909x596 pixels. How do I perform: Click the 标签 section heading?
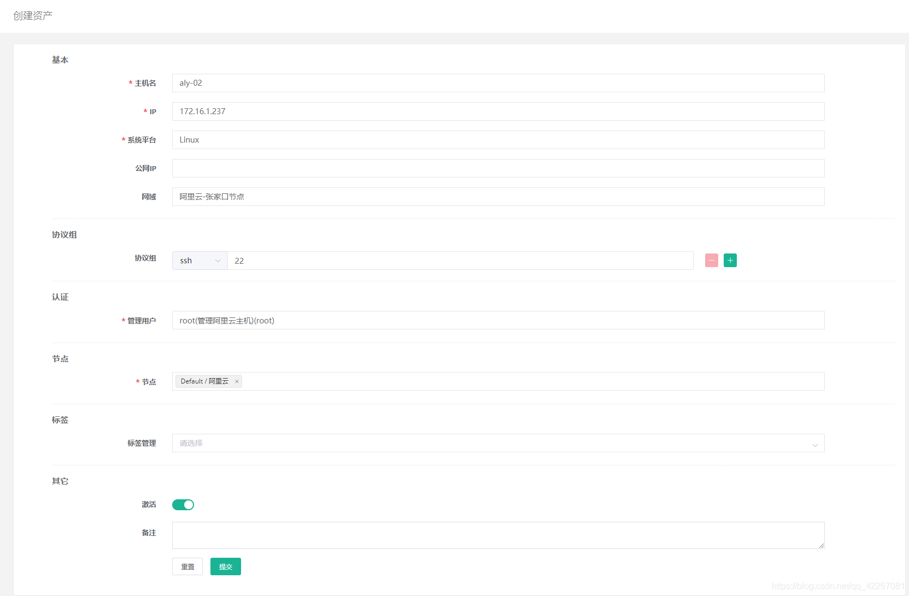60,420
